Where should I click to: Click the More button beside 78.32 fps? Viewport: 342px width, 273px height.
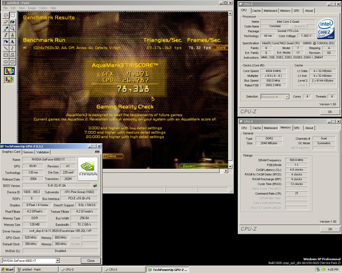(221, 48)
